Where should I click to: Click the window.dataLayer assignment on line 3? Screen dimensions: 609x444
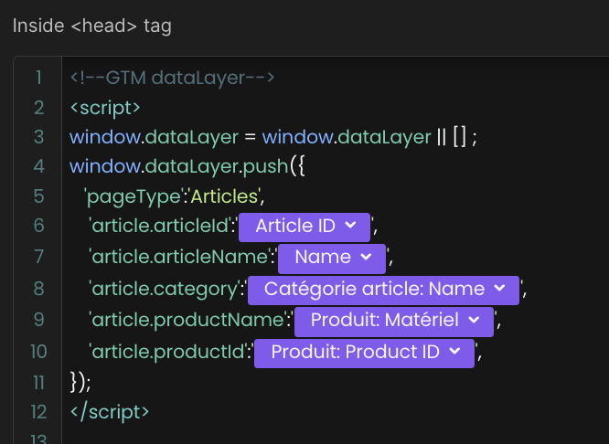tap(273, 137)
